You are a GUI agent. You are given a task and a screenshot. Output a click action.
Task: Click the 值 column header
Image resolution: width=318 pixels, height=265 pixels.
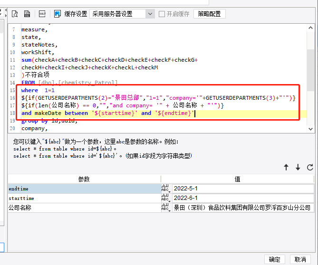[x=237, y=179]
